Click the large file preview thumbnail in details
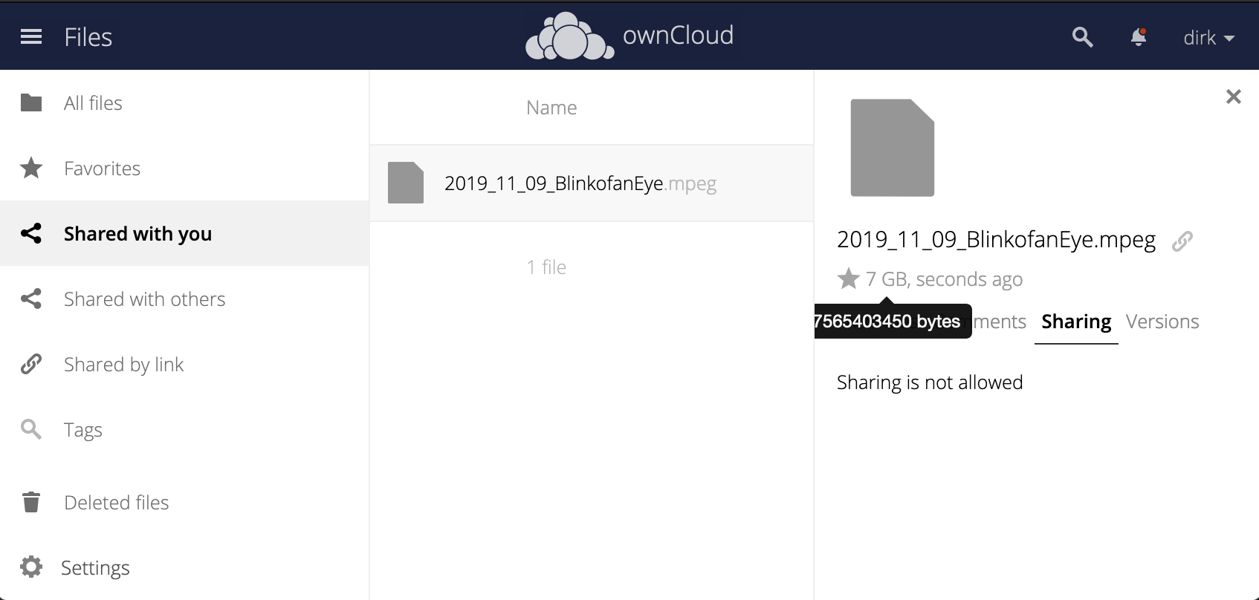Image resolution: width=1259 pixels, height=600 pixels. click(892, 148)
